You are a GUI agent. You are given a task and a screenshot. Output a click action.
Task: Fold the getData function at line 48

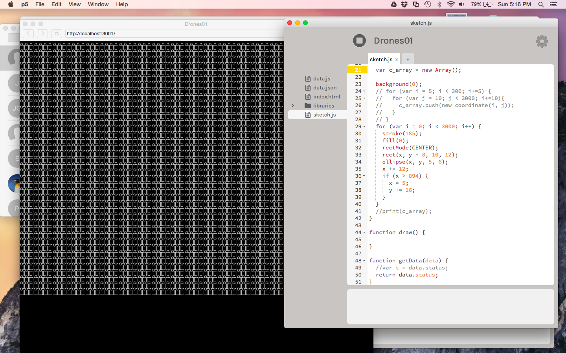coord(364,261)
